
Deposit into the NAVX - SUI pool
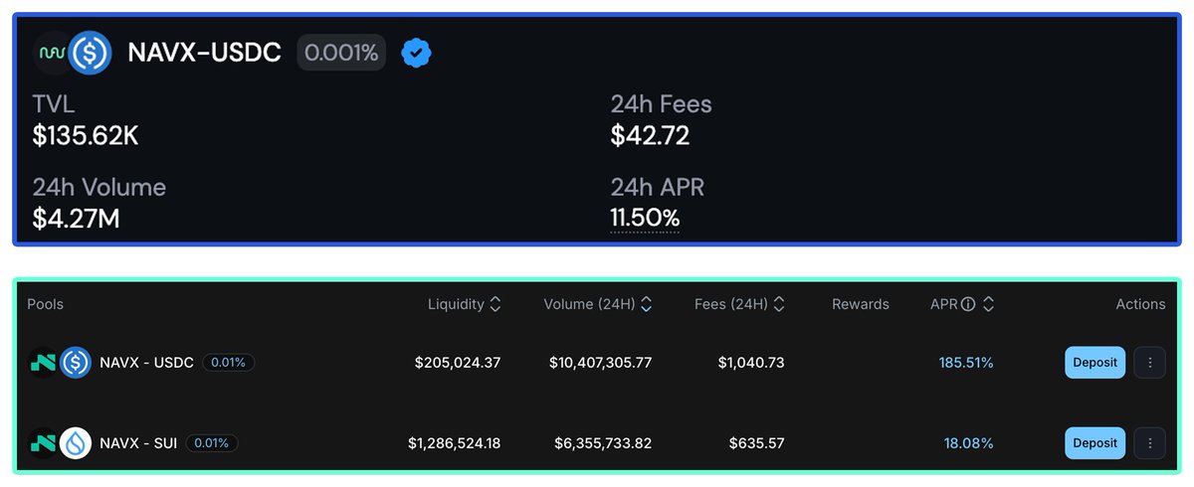click(1095, 443)
